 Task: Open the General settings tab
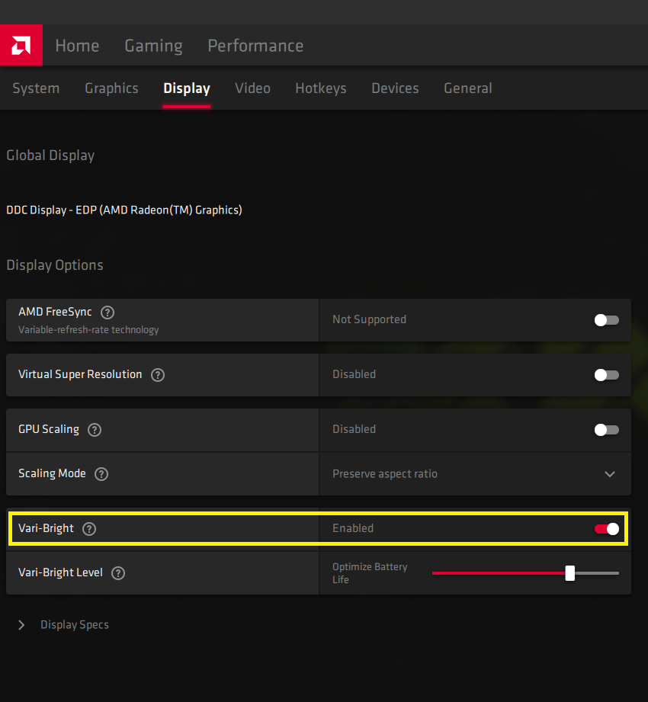coord(467,88)
